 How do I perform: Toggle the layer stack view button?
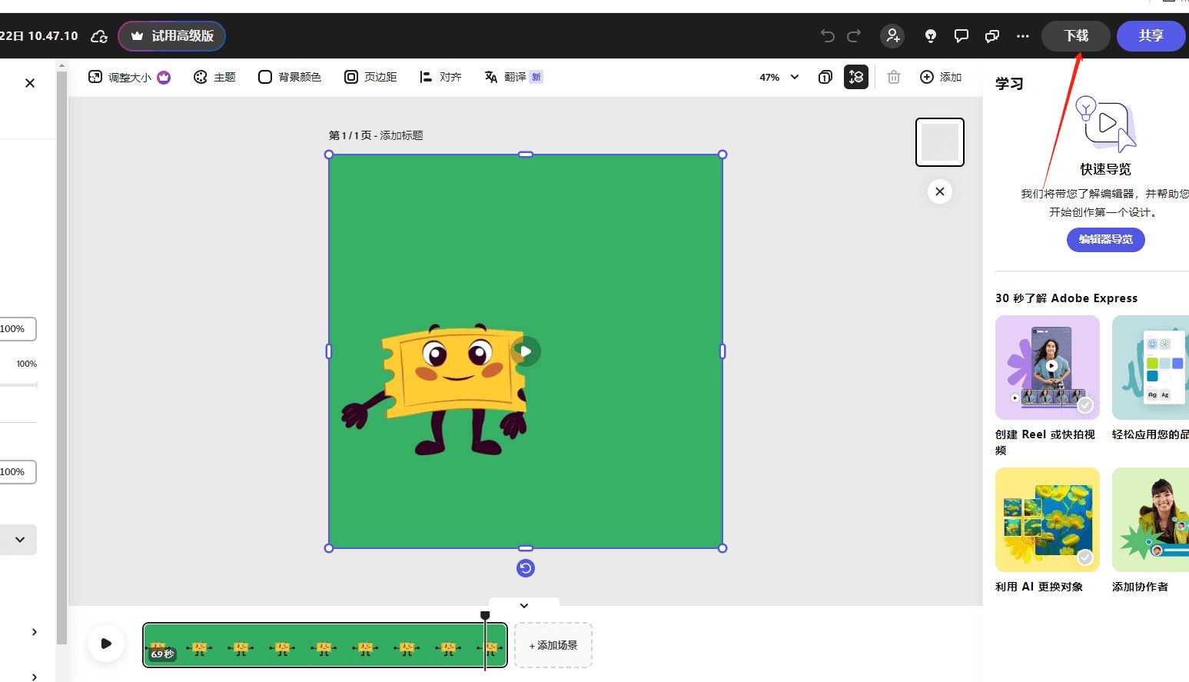[856, 77]
